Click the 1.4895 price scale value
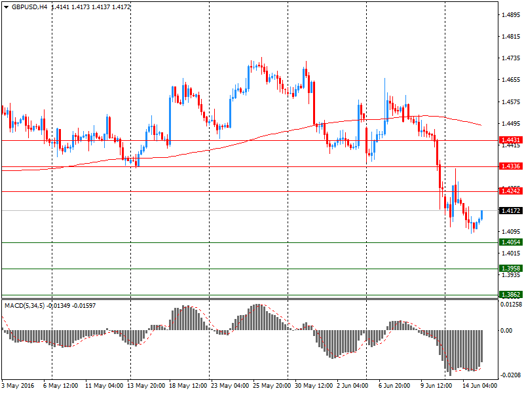Viewport: 524px width, 393px height. (x=511, y=14)
